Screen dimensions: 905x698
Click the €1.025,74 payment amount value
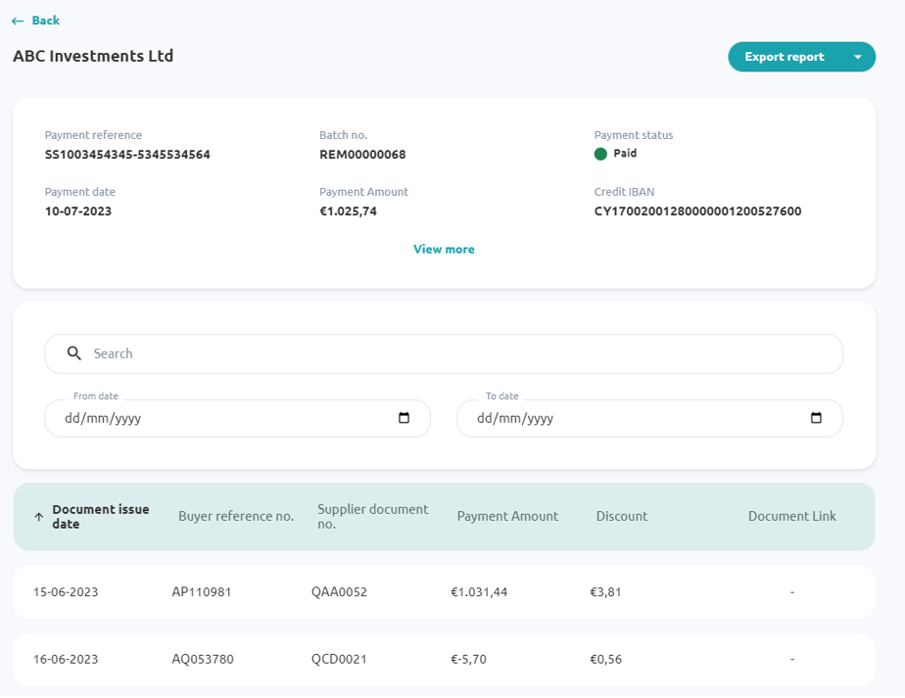(x=348, y=211)
